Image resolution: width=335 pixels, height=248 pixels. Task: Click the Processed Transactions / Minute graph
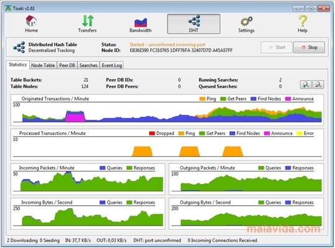coord(167,145)
